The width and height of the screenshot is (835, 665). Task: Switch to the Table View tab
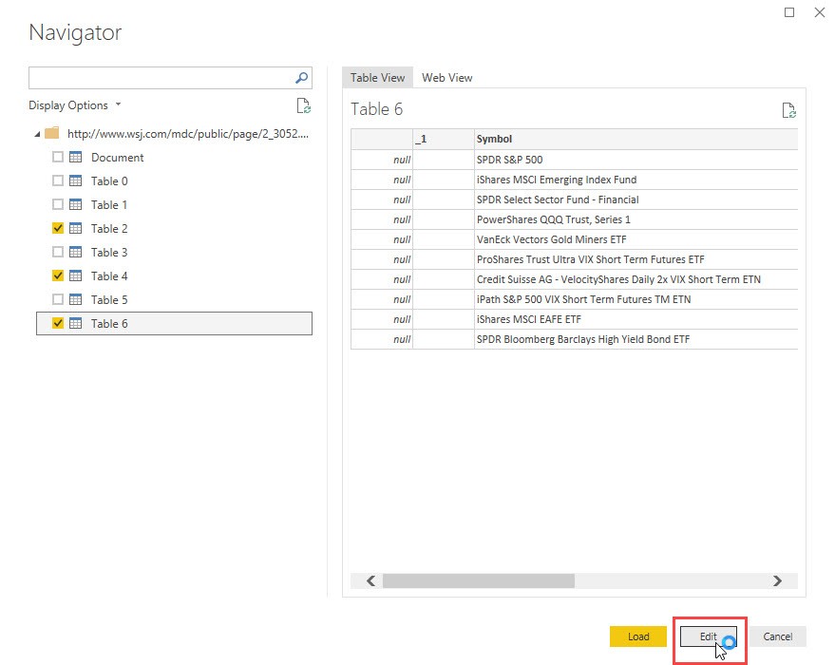377,78
